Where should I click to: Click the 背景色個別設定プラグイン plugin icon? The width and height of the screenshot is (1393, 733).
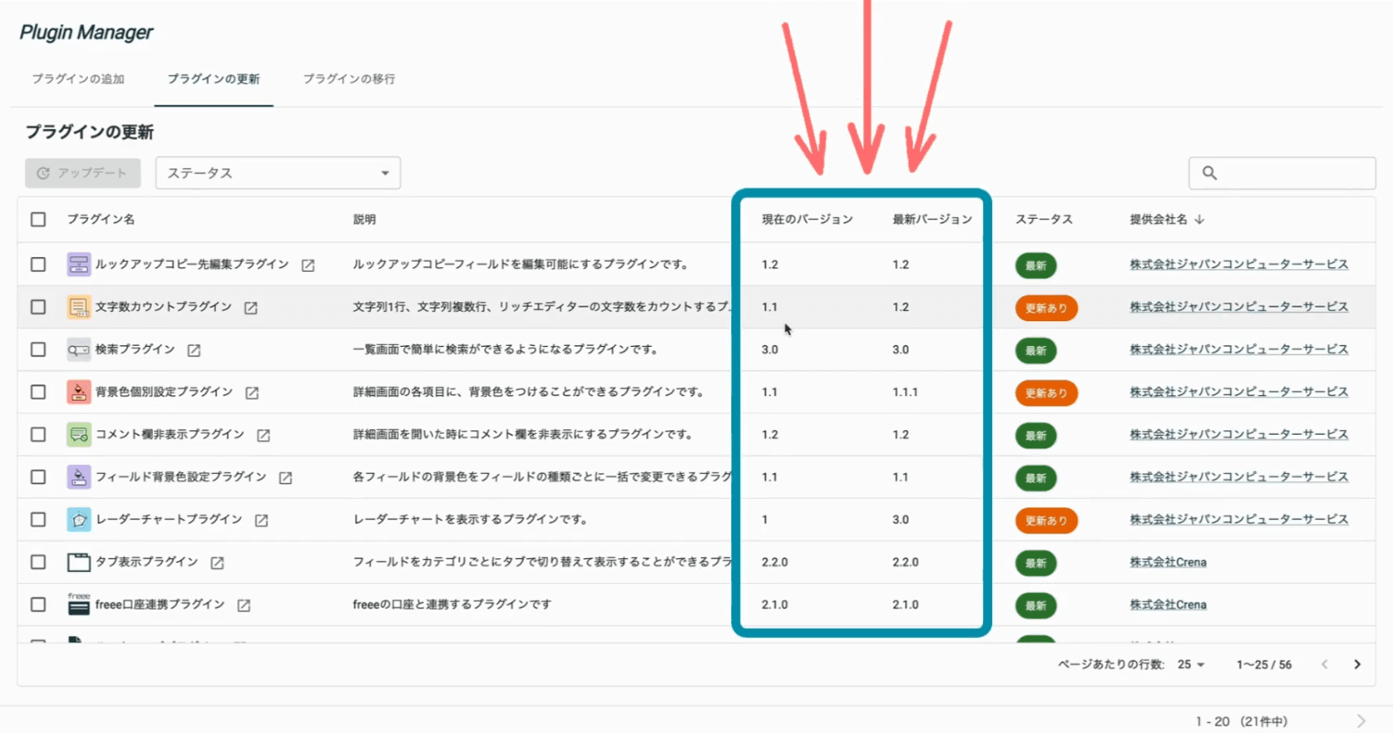tap(79, 392)
